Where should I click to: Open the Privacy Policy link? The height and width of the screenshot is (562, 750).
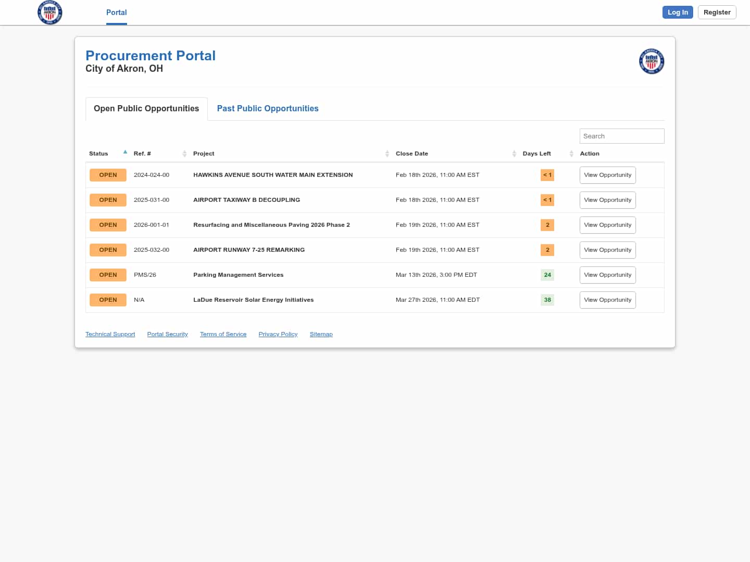pyautogui.click(x=278, y=335)
